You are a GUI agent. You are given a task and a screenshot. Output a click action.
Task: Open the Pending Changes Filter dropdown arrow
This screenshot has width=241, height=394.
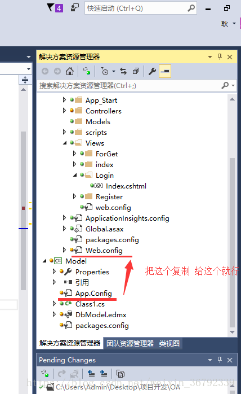coord(114,71)
